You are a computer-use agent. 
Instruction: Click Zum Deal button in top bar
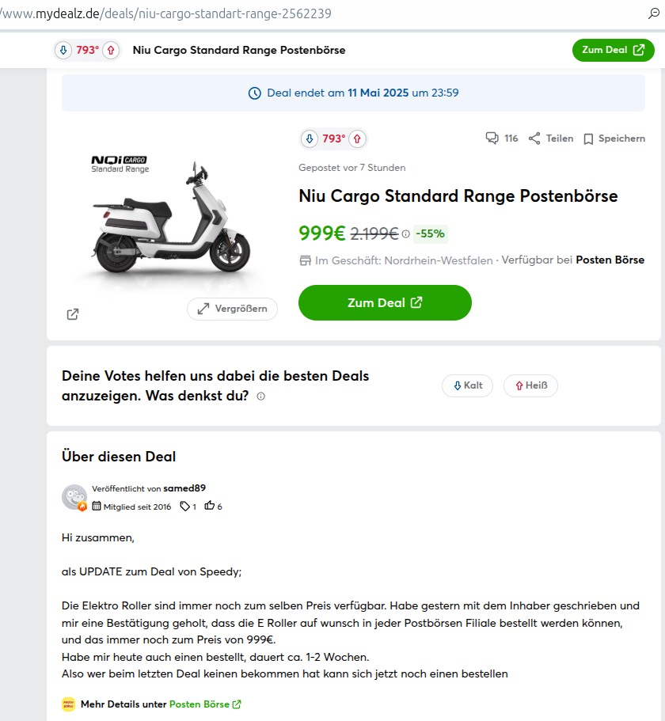[x=613, y=50]
